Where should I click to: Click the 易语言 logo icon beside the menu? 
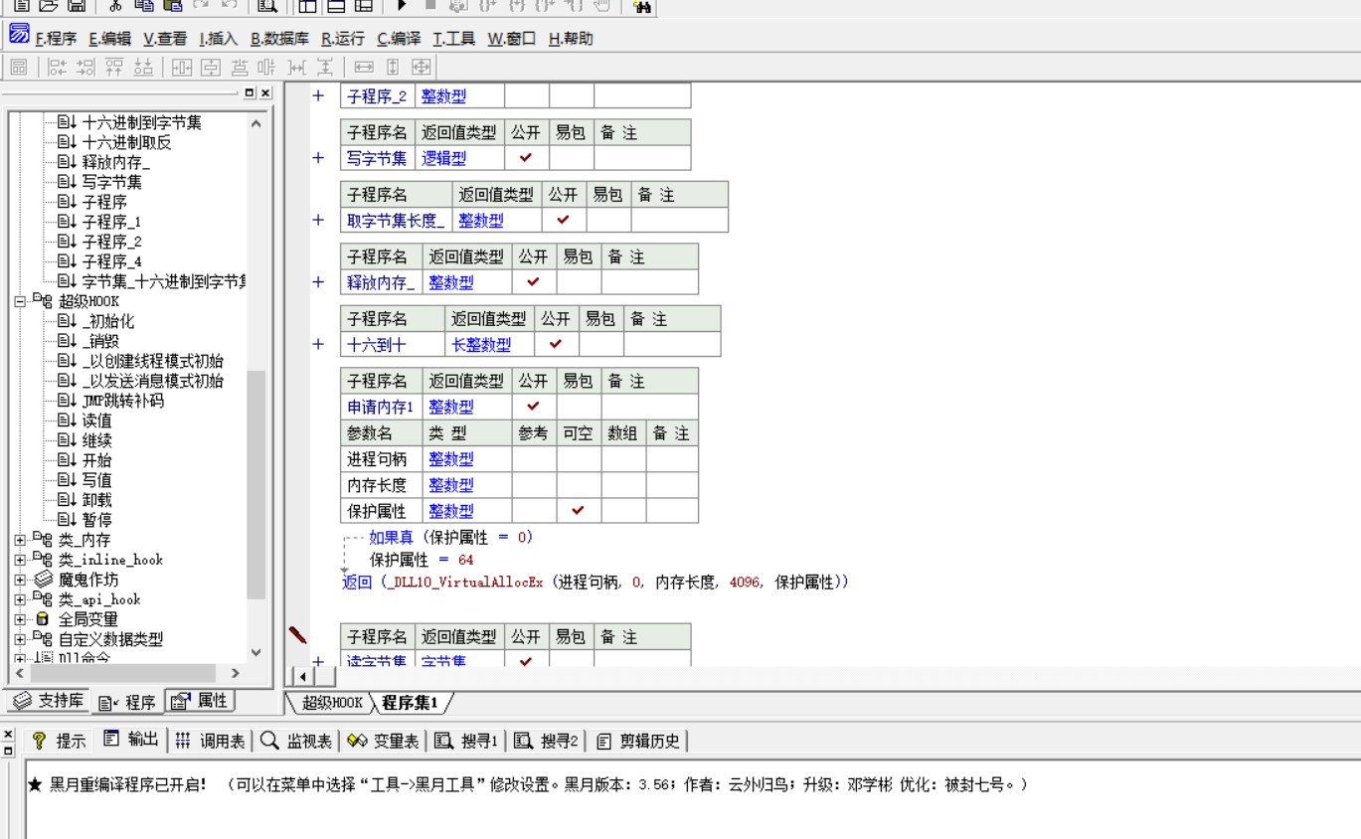(x=19, y=33)
